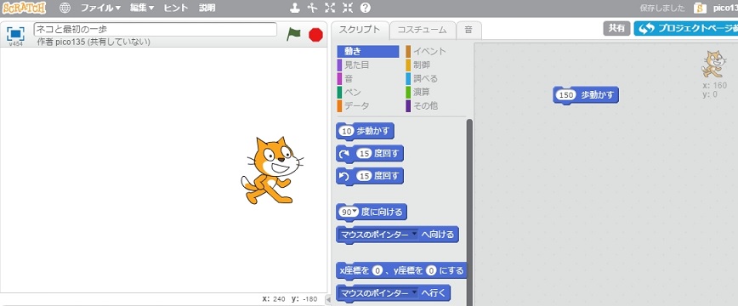The width and height of the screenshot is (738, 306).
Task: Select the 音 block category in palette
Action: coord(367,78)
